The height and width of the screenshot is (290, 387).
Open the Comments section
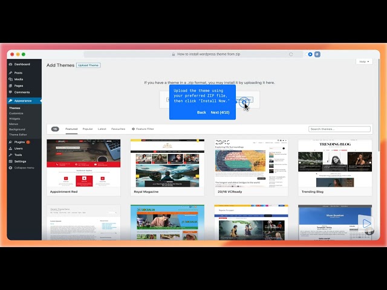coord(22,92)
